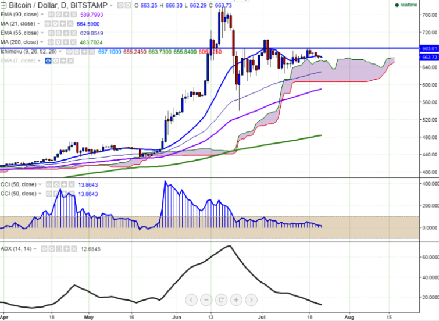Toggle visibility eye for Bitcoin / Dollar series
Image resolution: width=439 pixels, height=321 pixels.
(x=120, y=5)
